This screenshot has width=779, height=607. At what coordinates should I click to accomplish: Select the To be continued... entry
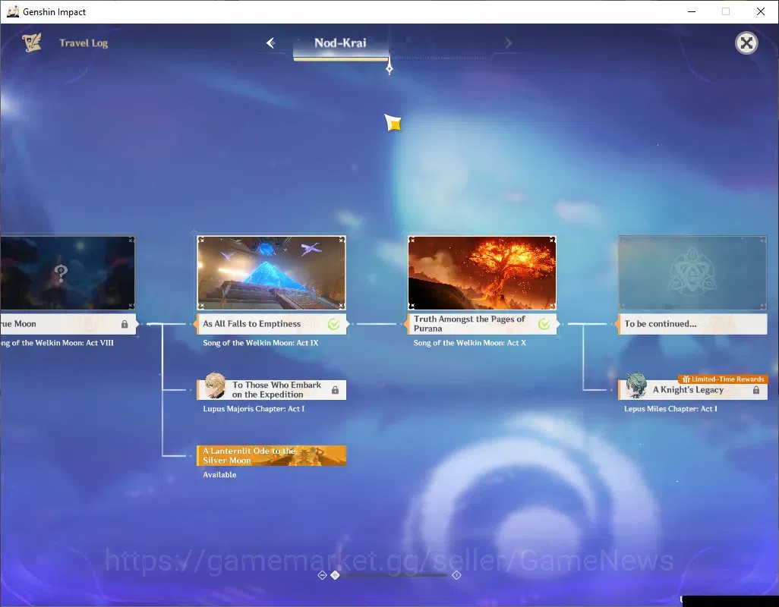tap(692, 324)
